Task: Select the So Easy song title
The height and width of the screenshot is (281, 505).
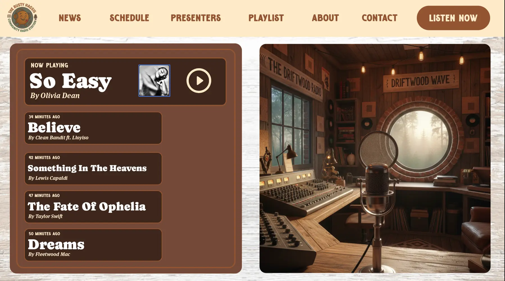Action: (x=70, y=81)
